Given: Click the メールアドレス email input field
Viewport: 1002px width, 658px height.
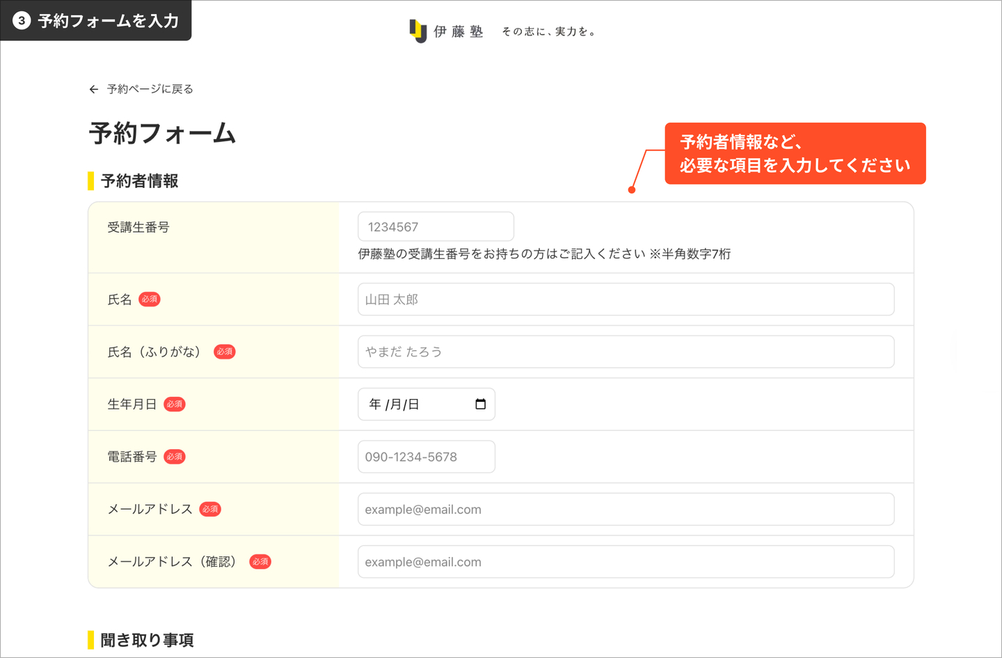Looking at the screenshot, I should click(x=626, y=510).
